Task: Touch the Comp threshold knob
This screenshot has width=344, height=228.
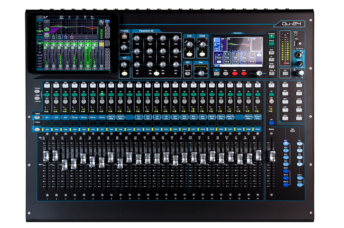Action: (x=202, y=44)
